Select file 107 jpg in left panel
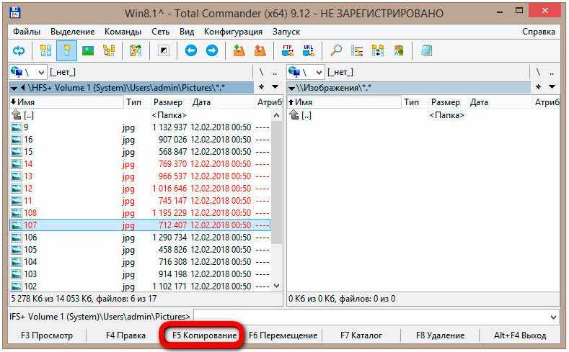This screenshot has width=569, height=352. click(x=140, y=225)
